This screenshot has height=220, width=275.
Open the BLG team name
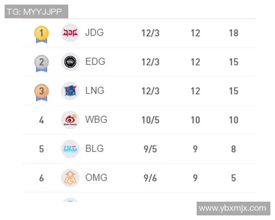coord(94,148)
